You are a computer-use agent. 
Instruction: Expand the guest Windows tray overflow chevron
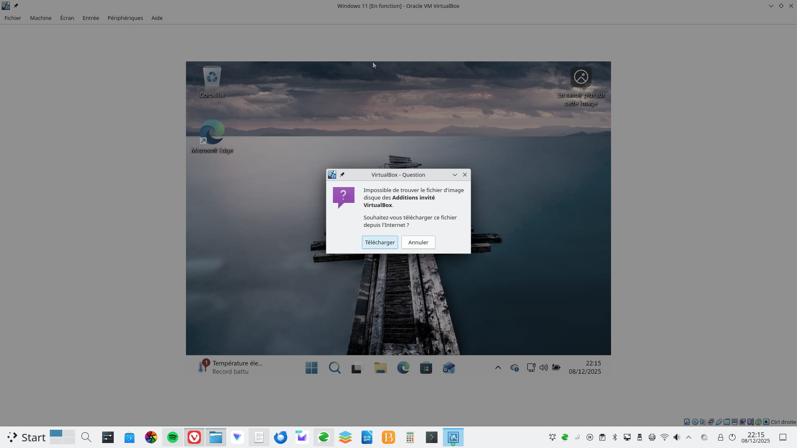pyautogui.click(x=498, y=368)
